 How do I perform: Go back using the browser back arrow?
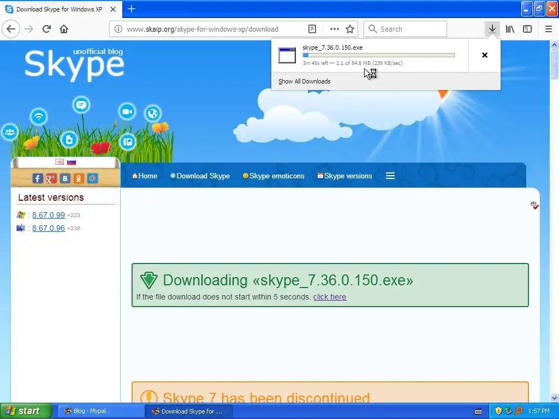11,29
